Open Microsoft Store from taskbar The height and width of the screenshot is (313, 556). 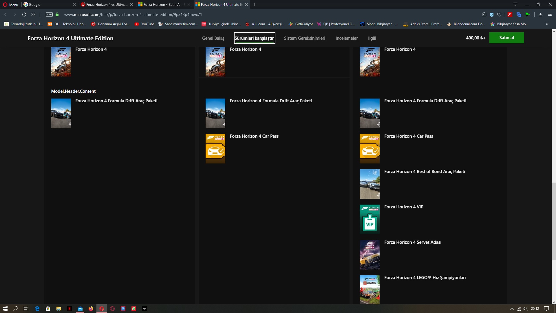click(48, 309)
